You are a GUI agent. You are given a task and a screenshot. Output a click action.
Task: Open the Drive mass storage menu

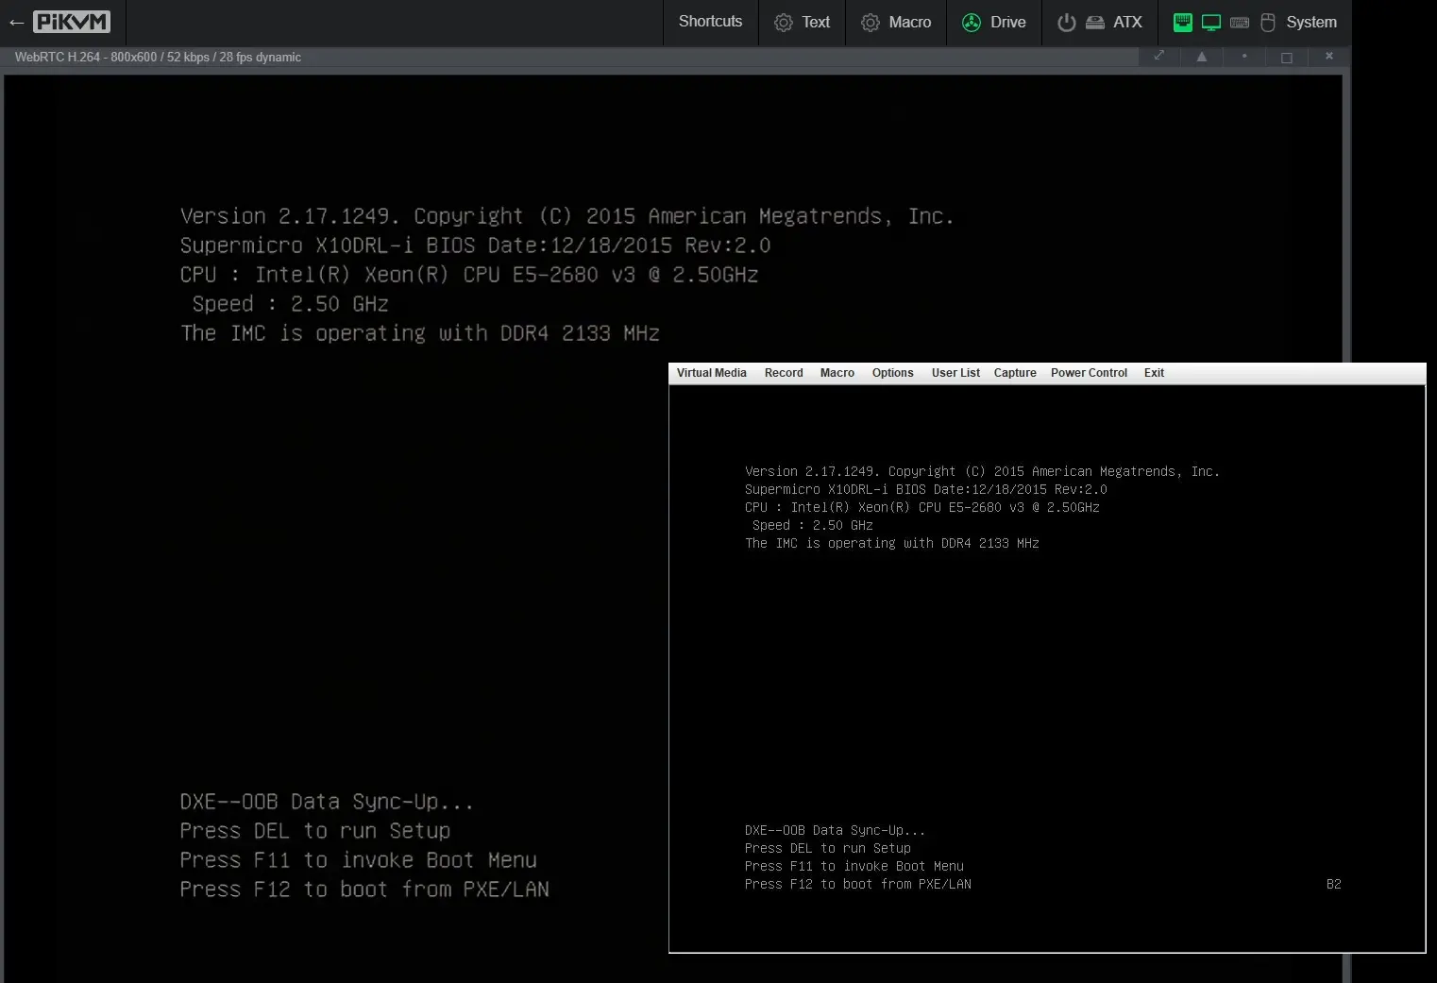click(x=994, y=22)
